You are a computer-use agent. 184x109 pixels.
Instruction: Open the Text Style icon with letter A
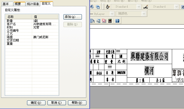(x=108, y=7)
